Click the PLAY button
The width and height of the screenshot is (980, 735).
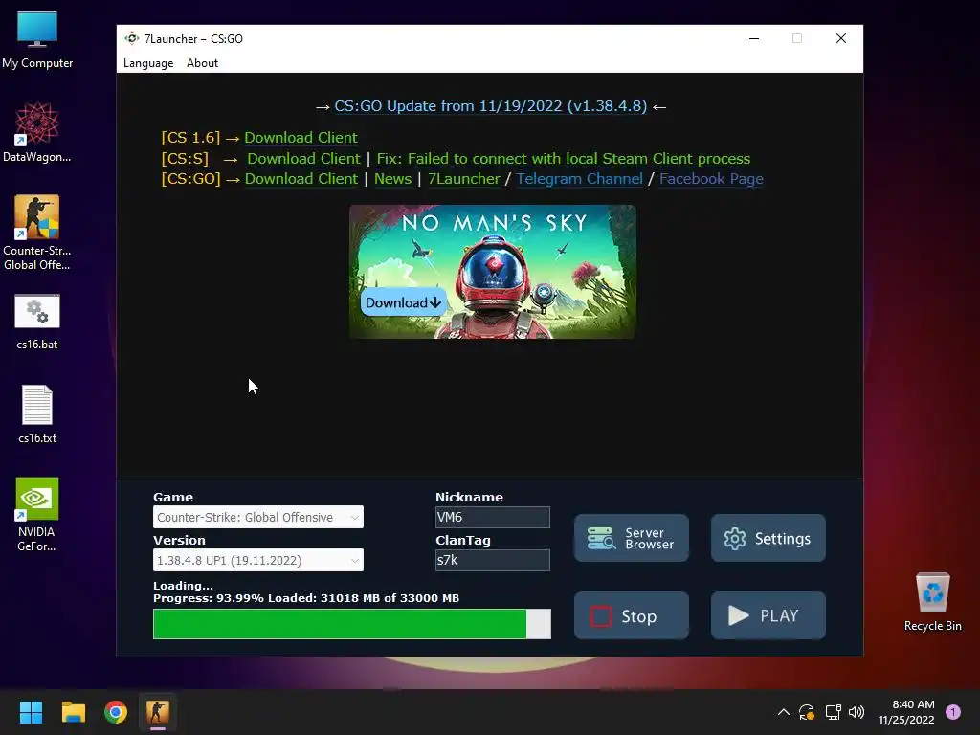768,615
